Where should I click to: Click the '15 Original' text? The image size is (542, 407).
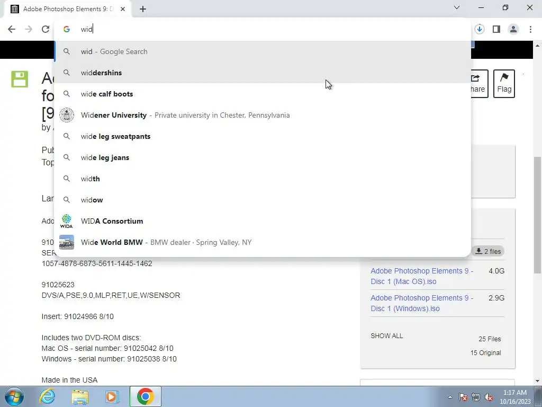point(485,352)
